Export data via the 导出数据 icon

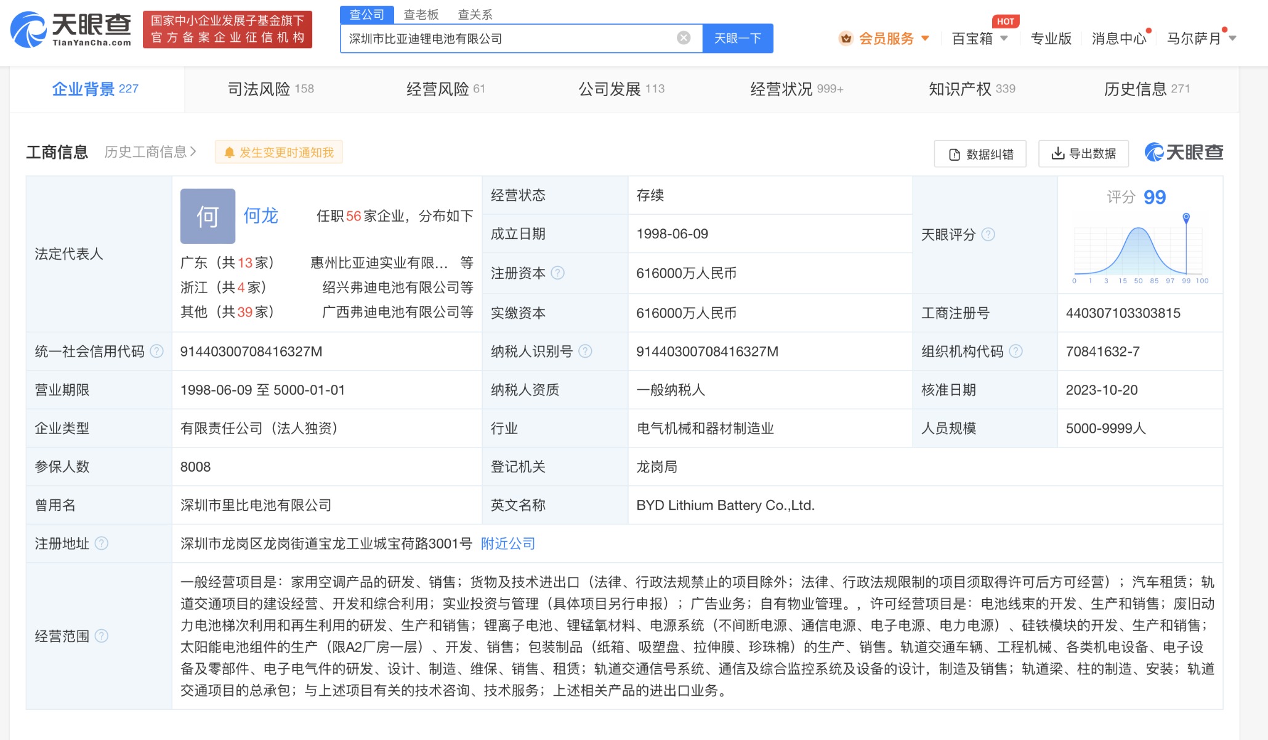1059,153
